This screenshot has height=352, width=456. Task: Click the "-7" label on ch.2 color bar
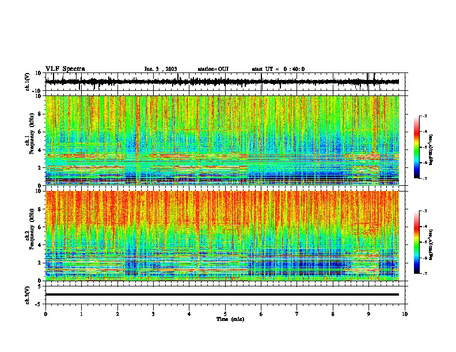pos(425,273)
